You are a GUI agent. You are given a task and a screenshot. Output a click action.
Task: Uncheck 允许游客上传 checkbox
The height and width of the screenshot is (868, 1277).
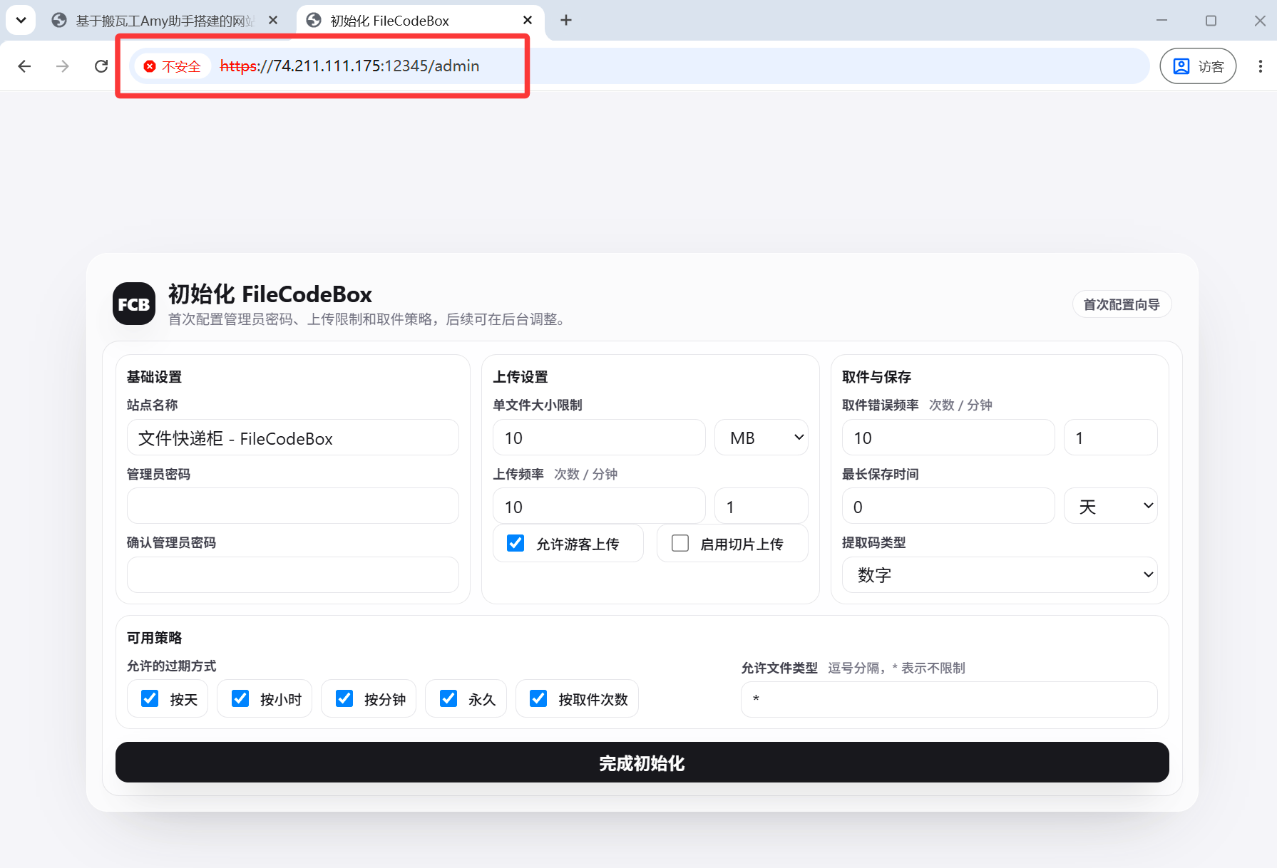[x=516, y=543]
